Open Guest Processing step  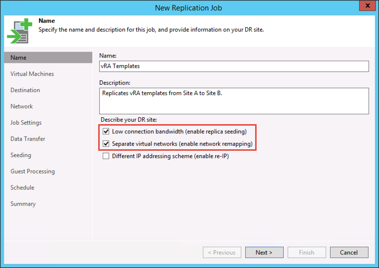(33, 171)
